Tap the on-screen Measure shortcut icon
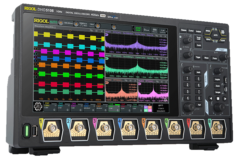Image resolution: width=237 pixels, height=165 pixels. coord(155,30)
